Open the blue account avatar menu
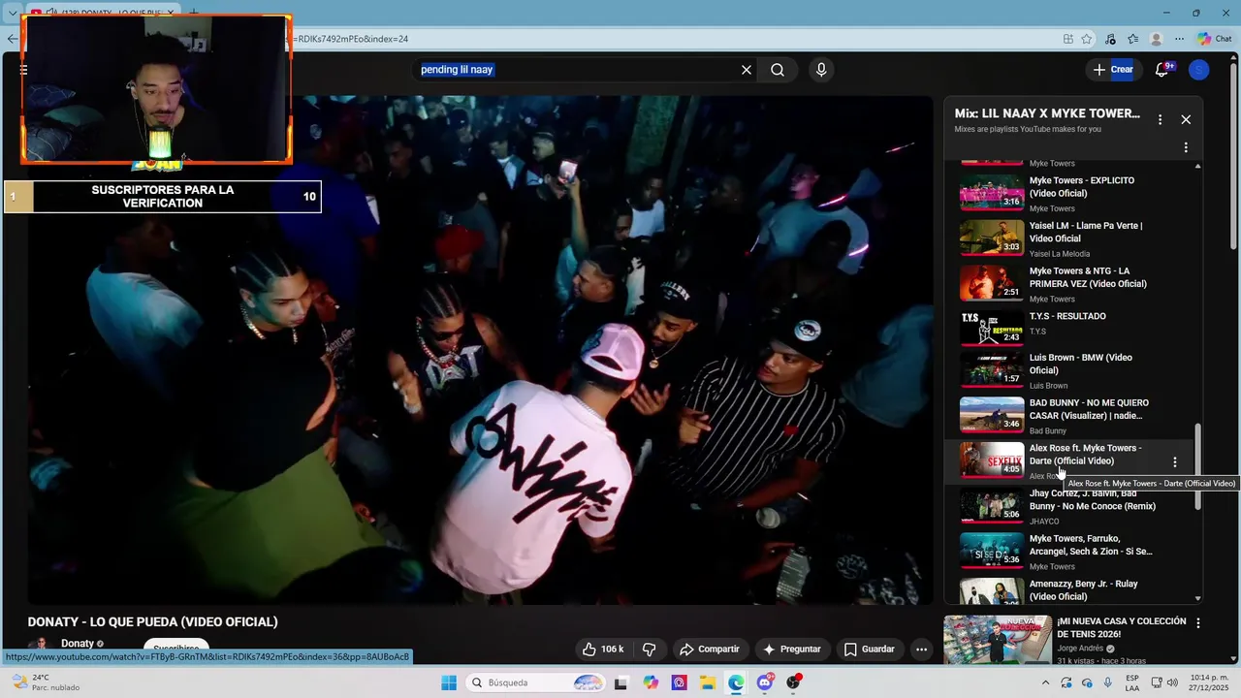This screenshot has height=698, width=1241. (1199, 70)
